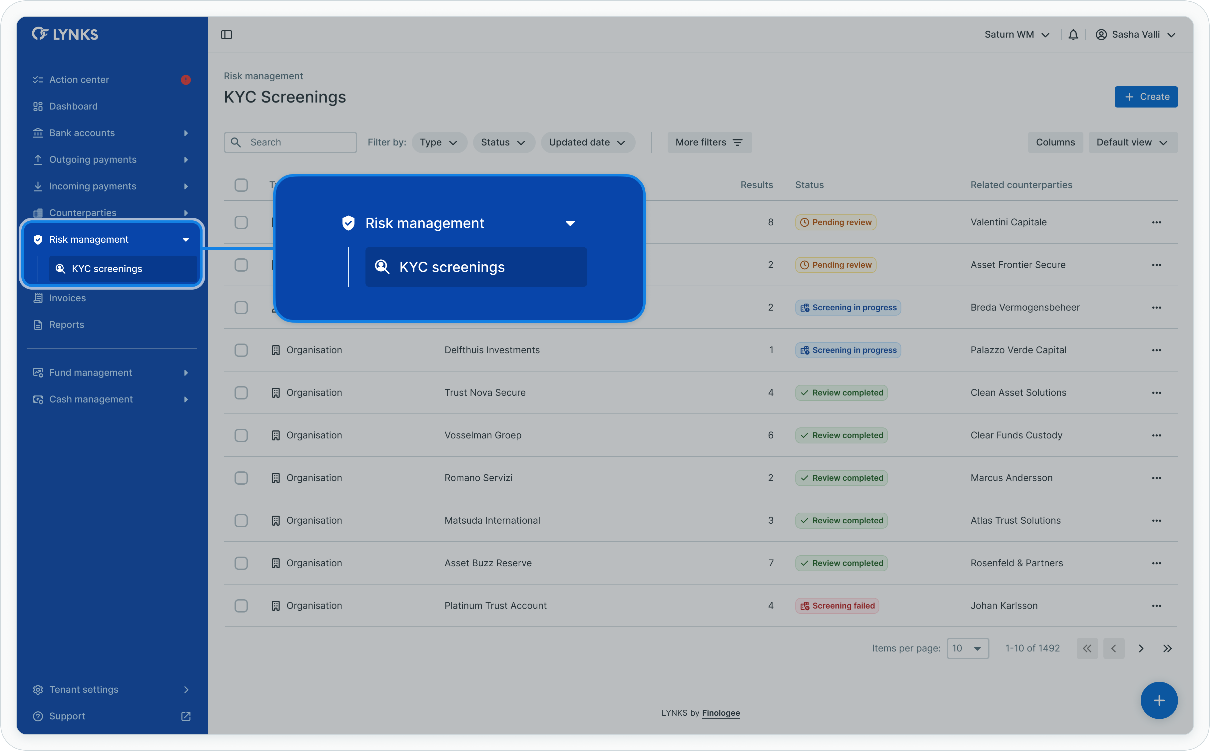Go to the next page arrow
This screenshot has width=1210, height=751.
pos(1141,648)
